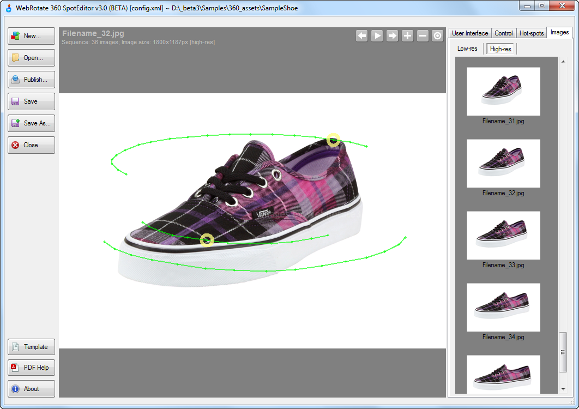Click the next image arrow icon
The height and width of the screenshot is (409, 579).
(392, 36)
